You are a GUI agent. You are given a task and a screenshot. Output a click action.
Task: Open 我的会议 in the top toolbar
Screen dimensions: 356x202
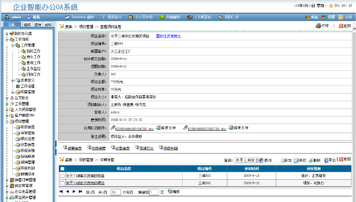pos(112,17)
